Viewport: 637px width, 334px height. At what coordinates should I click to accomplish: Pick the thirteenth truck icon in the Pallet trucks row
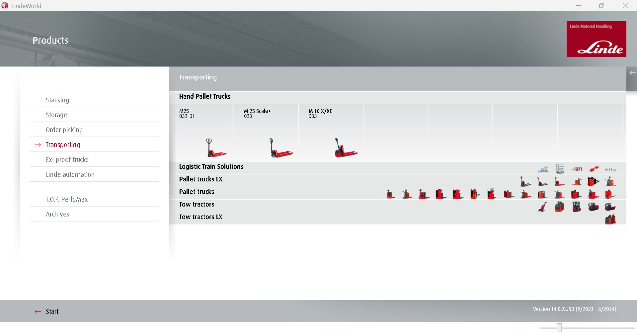[594, 194]
